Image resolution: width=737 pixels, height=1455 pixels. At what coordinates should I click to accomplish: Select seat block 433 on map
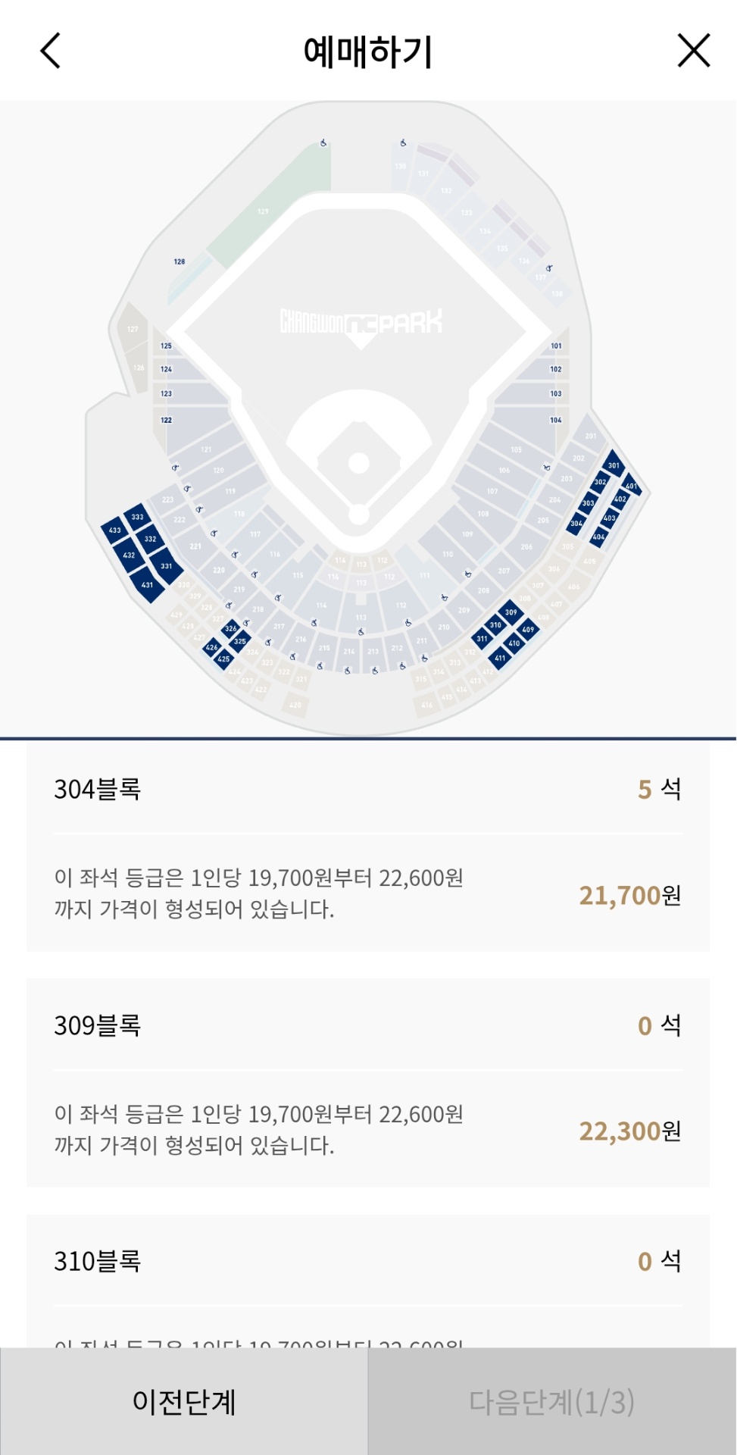pyautogui.click(x=114, y=530)
